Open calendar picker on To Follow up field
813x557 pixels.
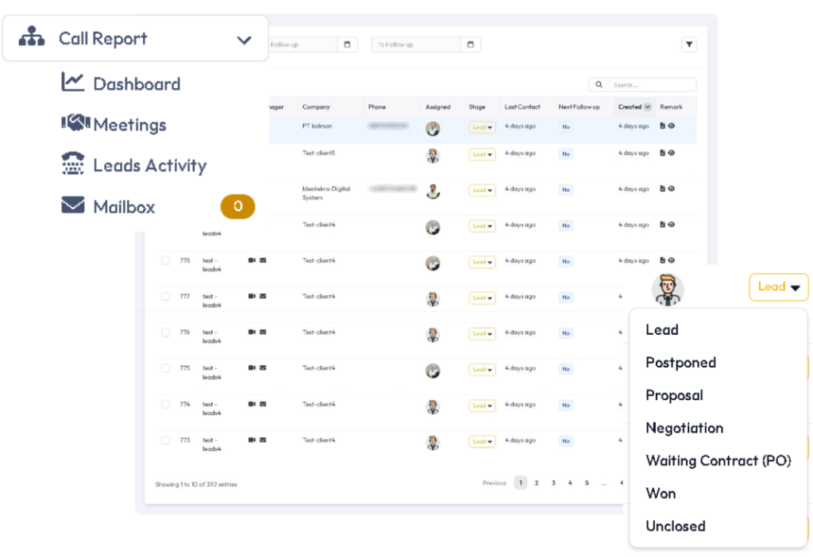pos(471,45)
